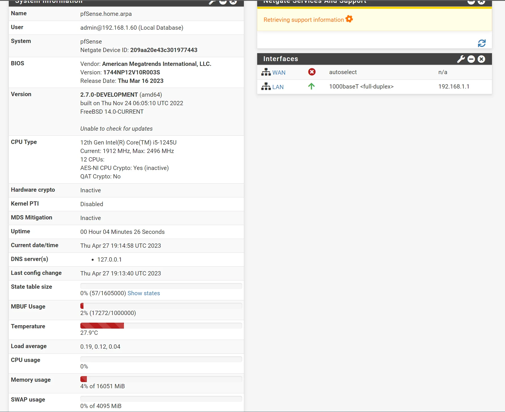505x412 pixels.
Task: Click config change "Thu Apr 27 19:13:40 UTC 2023"
Action: (x=121, y=273)
